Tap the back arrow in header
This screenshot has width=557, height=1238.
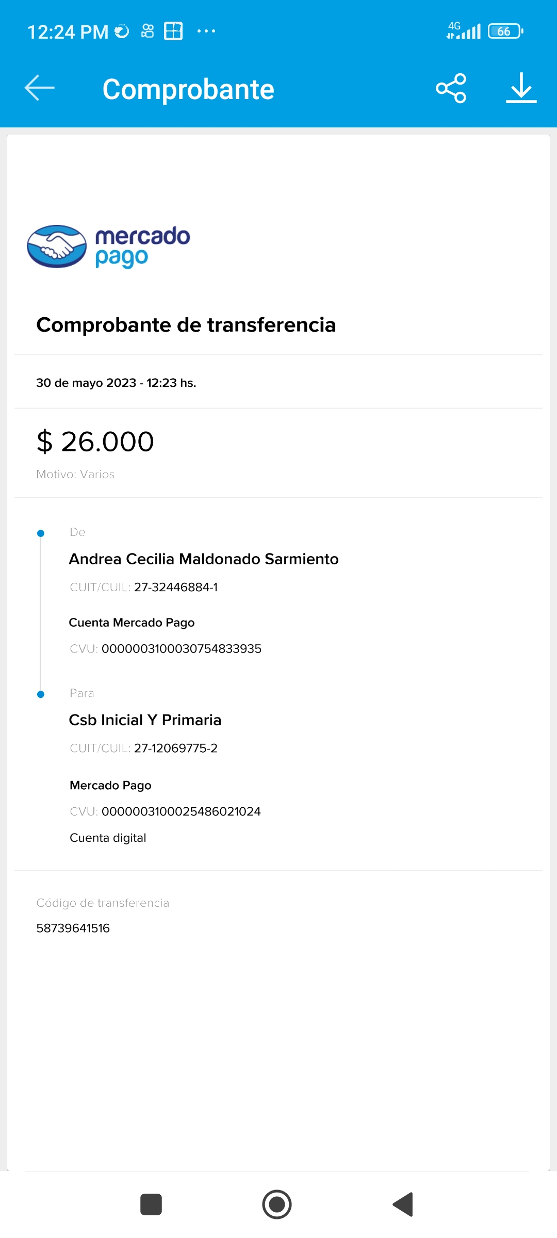[40, 88]
